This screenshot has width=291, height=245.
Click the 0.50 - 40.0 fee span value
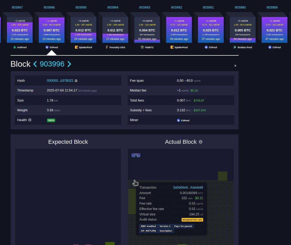(x=189, y=81)
